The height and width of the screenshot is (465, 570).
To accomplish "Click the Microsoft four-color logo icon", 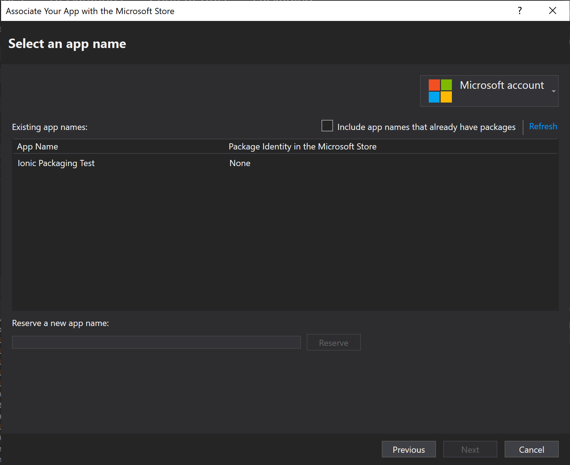I will pos(440,91).
